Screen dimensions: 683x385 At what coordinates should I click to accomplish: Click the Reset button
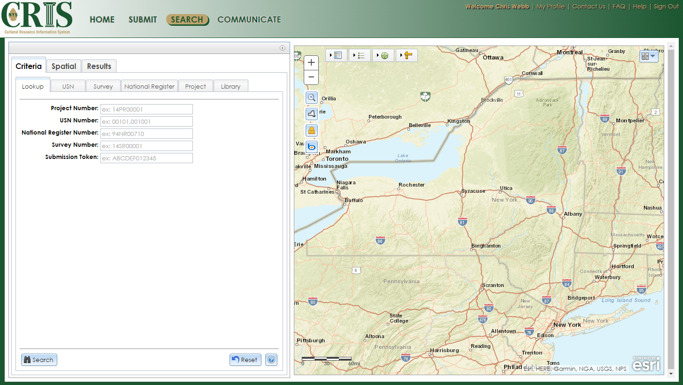click(x=245, y=360)
